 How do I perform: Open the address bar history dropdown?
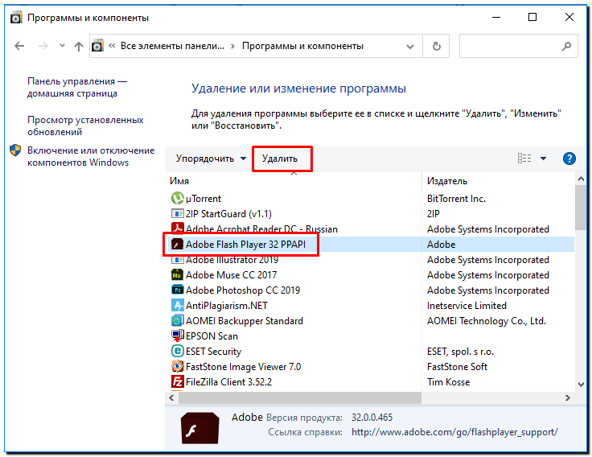(x=410, y=47)
